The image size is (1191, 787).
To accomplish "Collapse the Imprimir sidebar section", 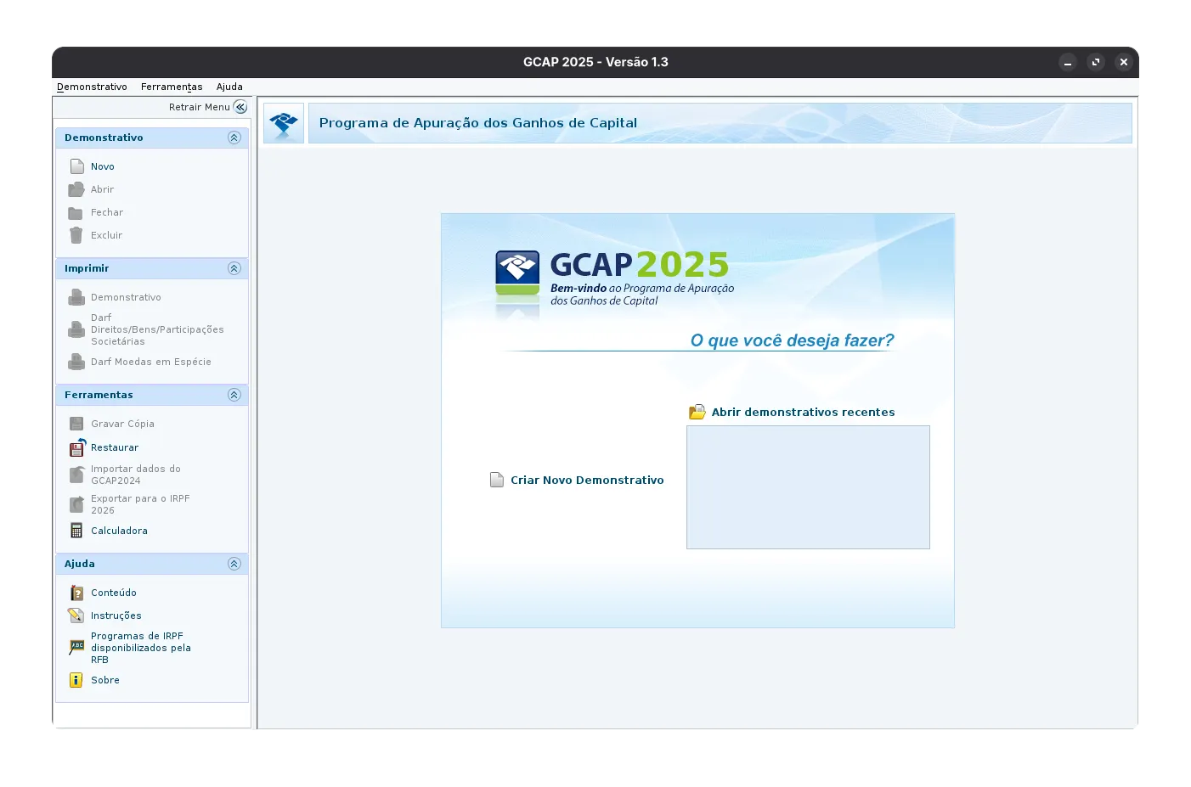I will point(234,268).
